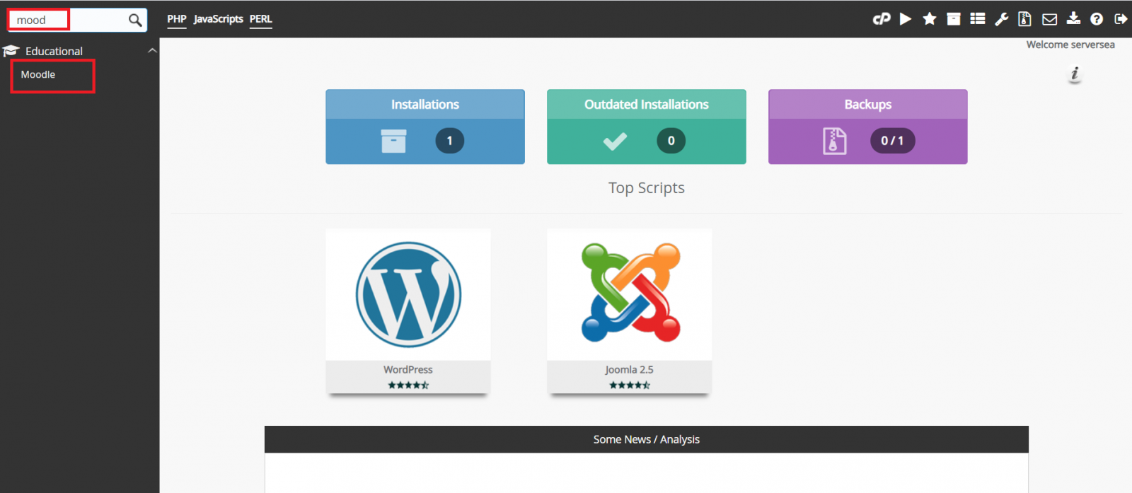Click the info 'i' icon below welcome text
The height and width of the screenshot is (493, 1132).
1075,74
